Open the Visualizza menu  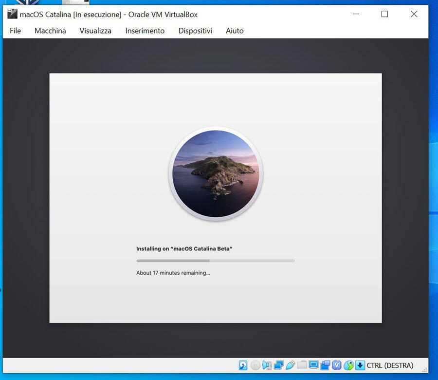pos(95,31)
